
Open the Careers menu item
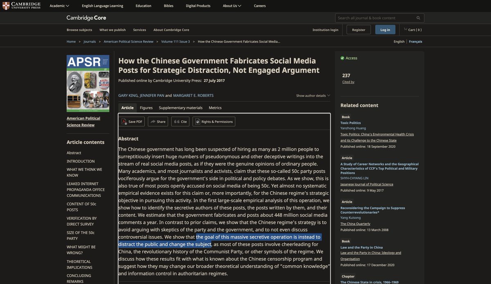point(260,6)
